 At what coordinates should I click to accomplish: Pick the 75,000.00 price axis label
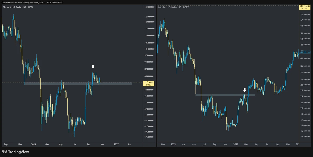(149, 96)
